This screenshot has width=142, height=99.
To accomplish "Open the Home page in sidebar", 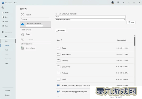I will [x=7, y=13].
